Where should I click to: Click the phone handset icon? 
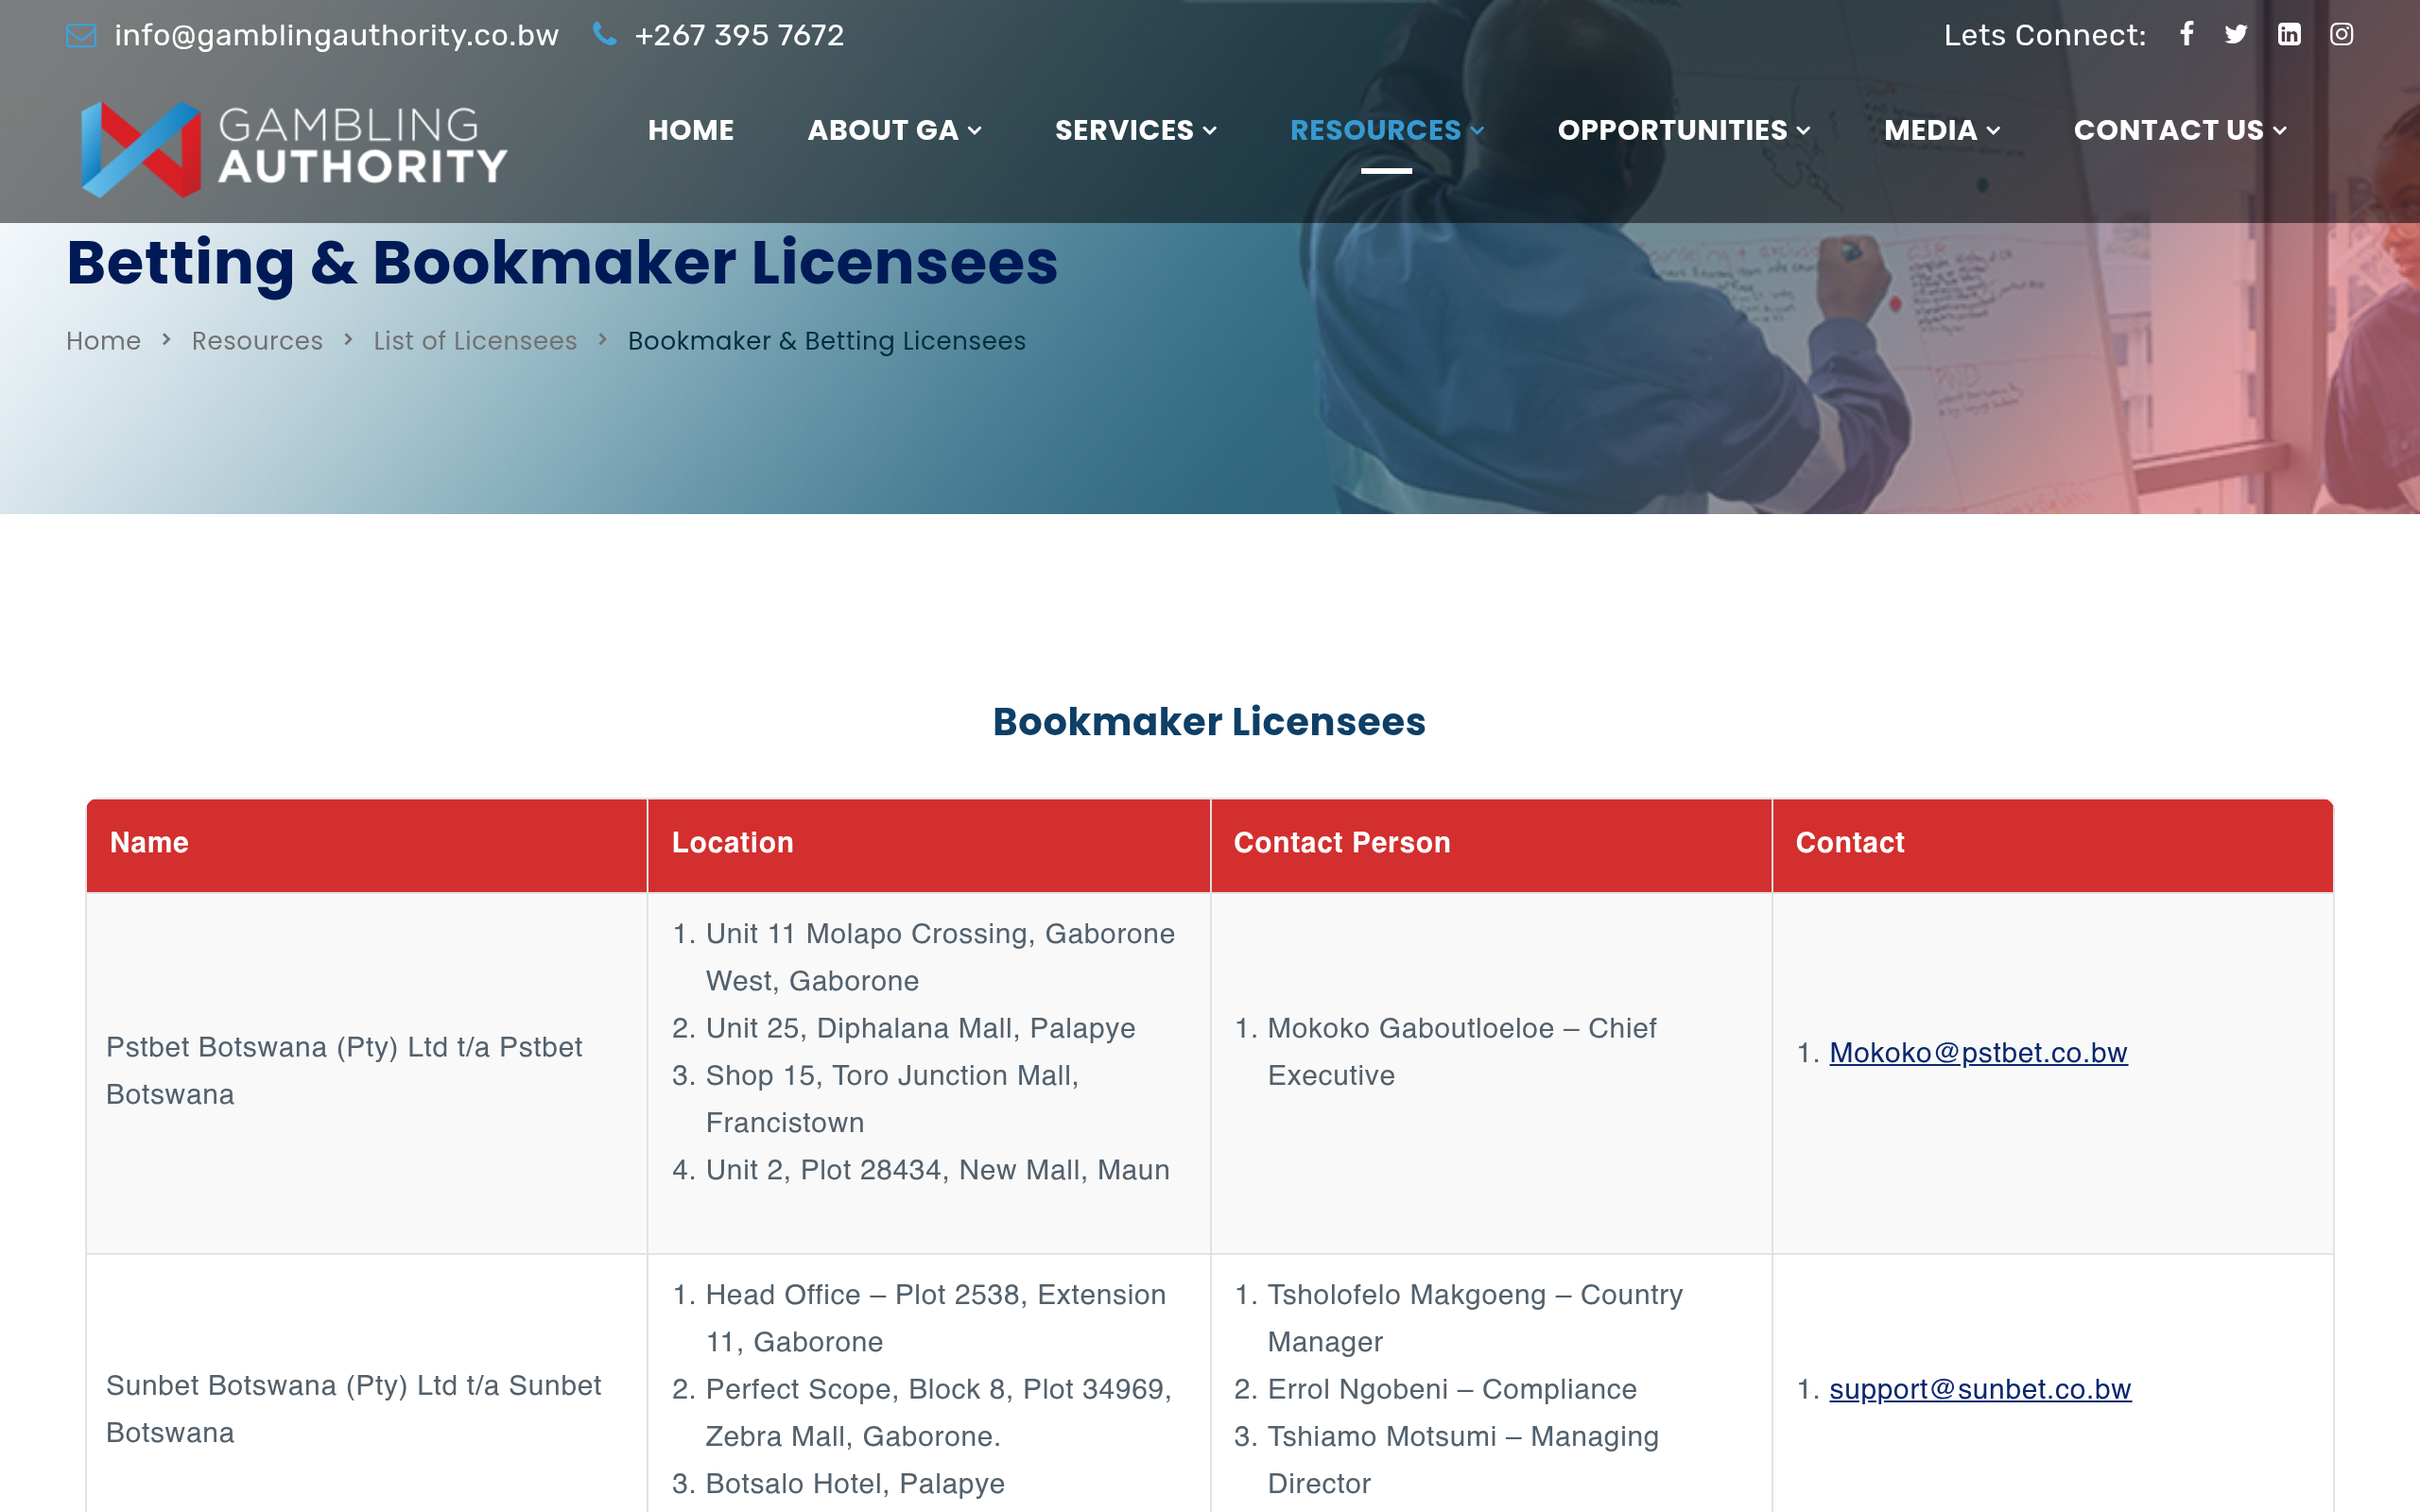(x=604, y=34)
